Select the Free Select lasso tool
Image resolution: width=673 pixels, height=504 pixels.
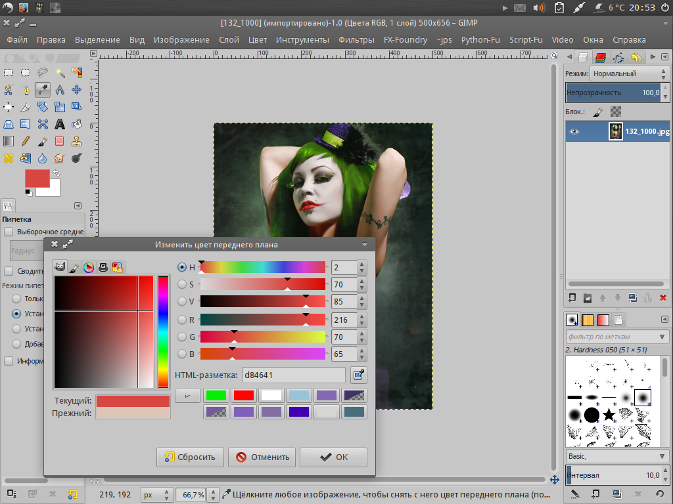43,73
